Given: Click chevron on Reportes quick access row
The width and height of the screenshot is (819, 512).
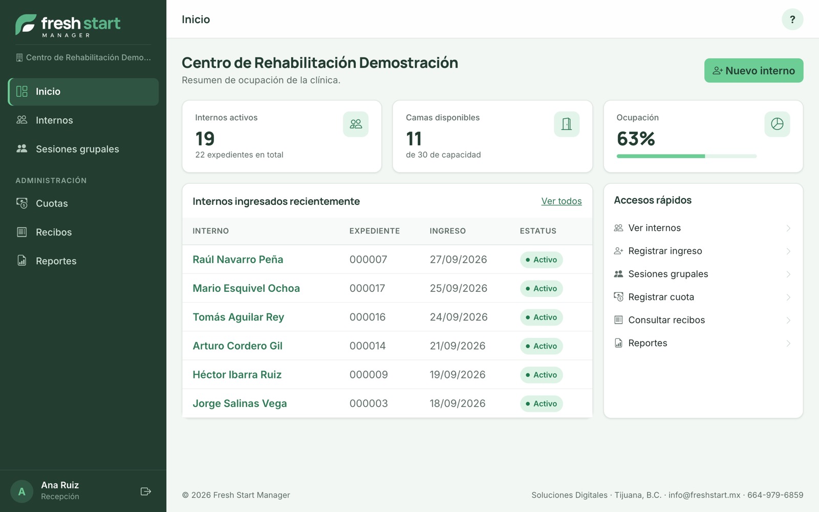Looking at the screenshot, I should (788, 344).
